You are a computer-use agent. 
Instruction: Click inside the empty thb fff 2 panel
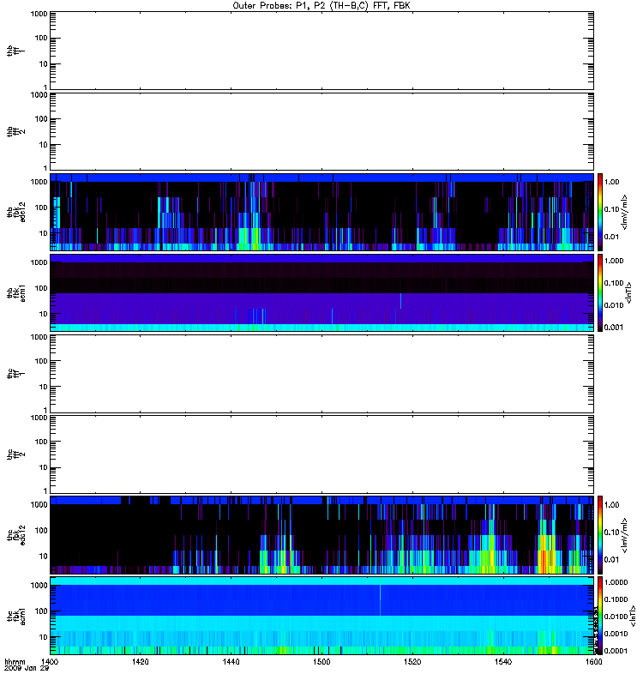[321, 131]
